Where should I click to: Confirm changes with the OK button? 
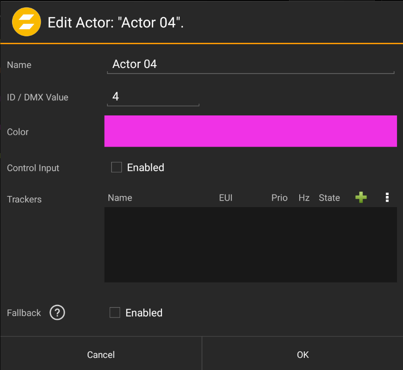[x=302, y=355]
